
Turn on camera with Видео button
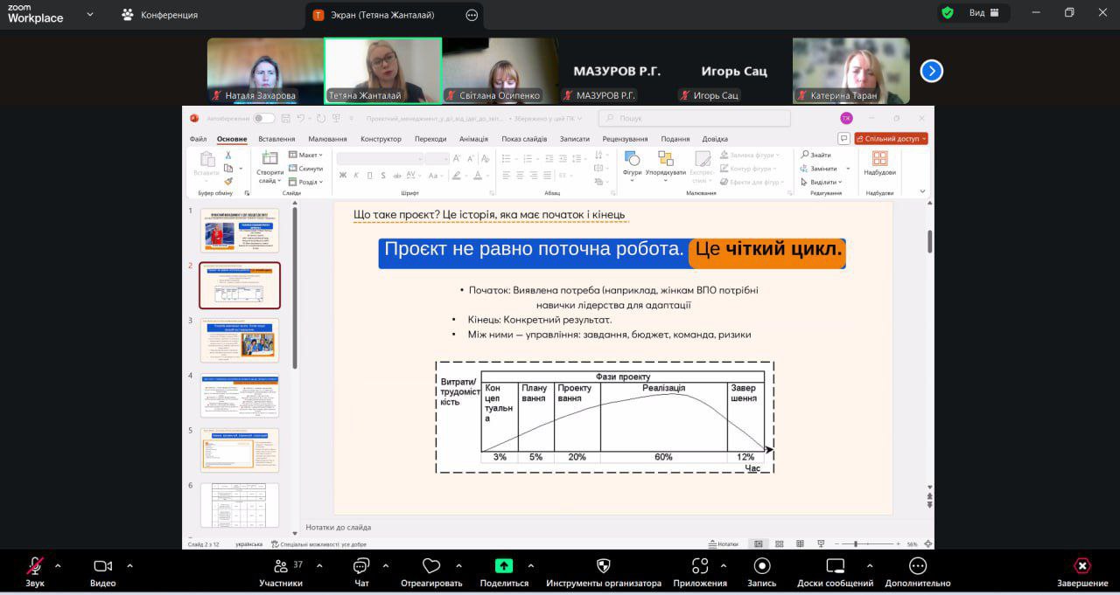click(x=102, y=566)
